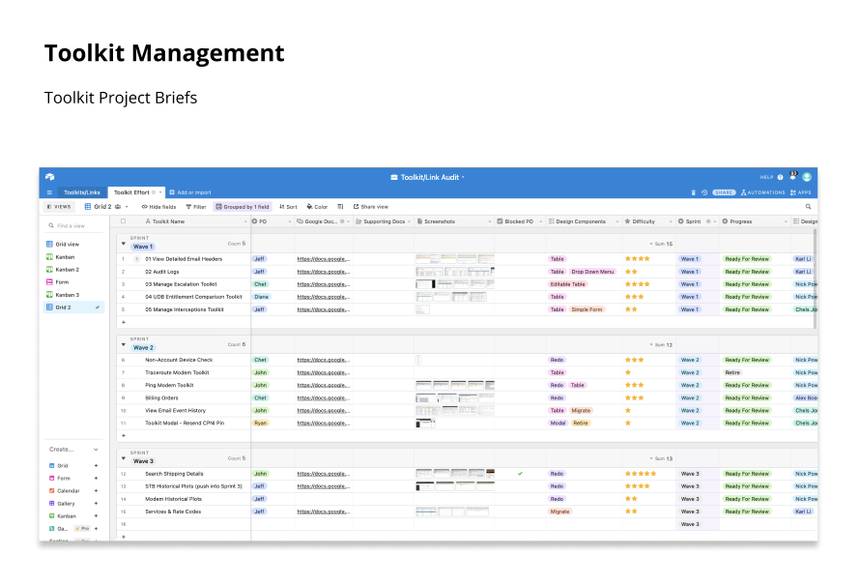Open the revision history clock icon
The height and width of the screenshot is (585, 860).
703,192
